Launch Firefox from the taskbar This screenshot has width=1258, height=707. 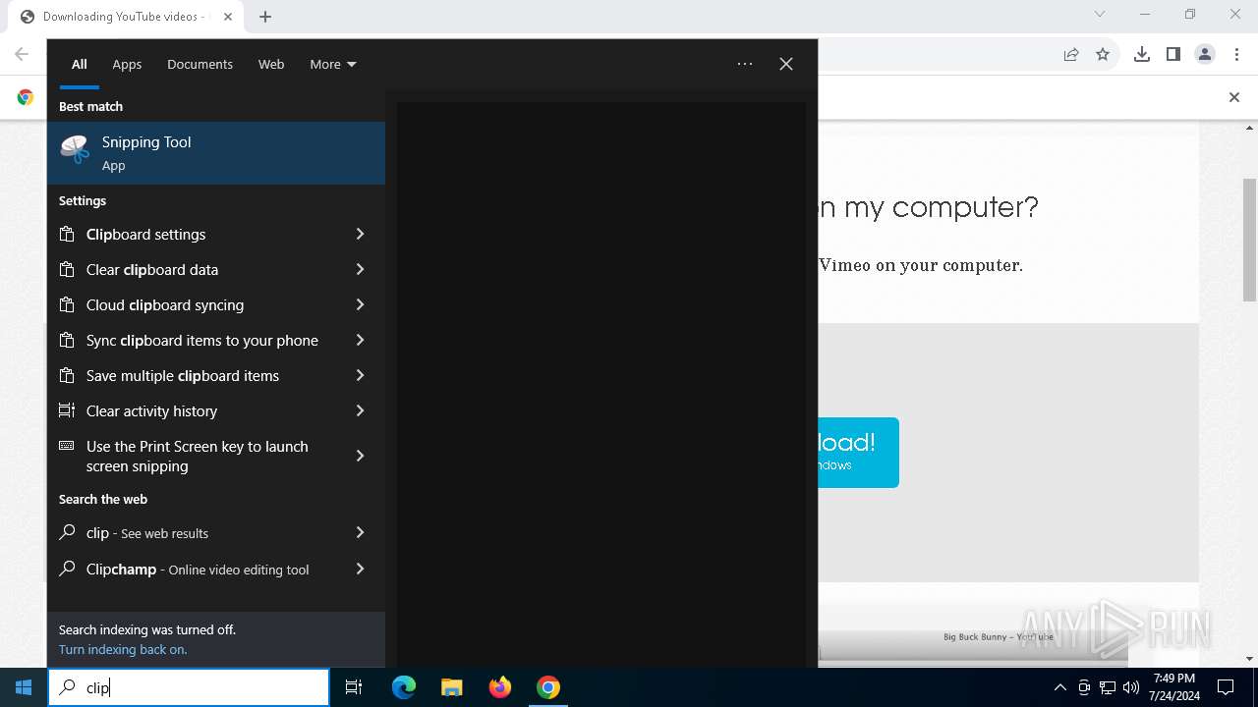click(500, 687)
